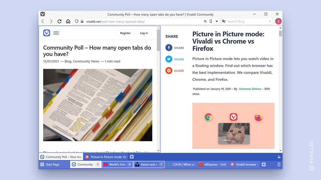Open the Vivaldi menu icon
Screen dimensions: 321x180
(43, 14)
